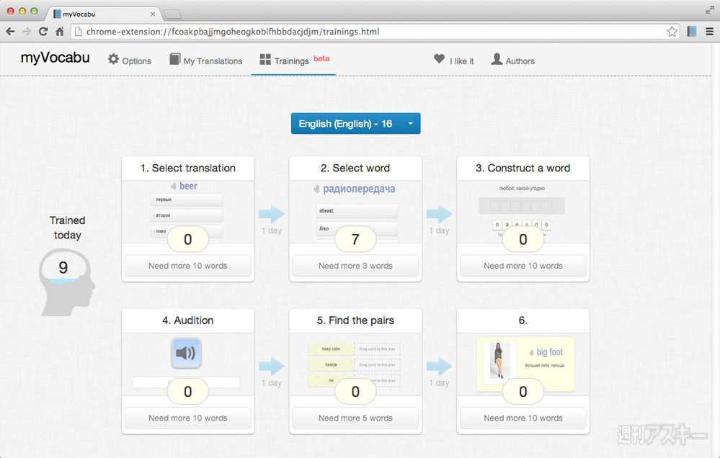Click the letter tiles in Construct a word

coord(522,225)
